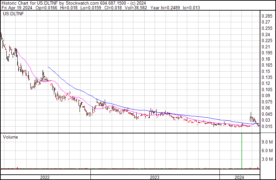Viewport: 276px width, 180px height.
Task: Select the 2022 year label on time axis
Action: (x=45, y=177)
